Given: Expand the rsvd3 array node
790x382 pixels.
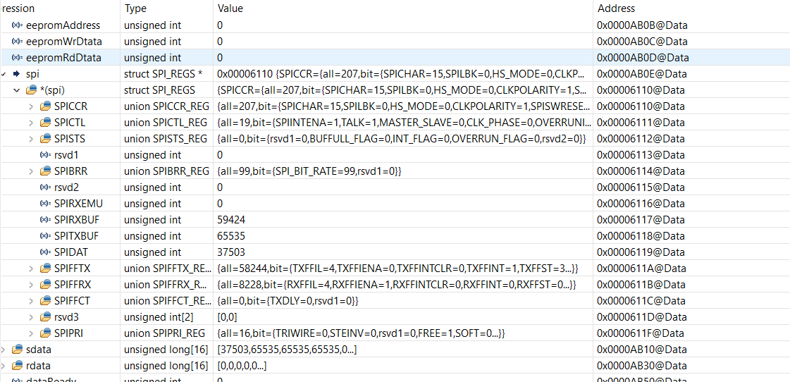Looking at the screenshot, I should click(x=31, y=317).
